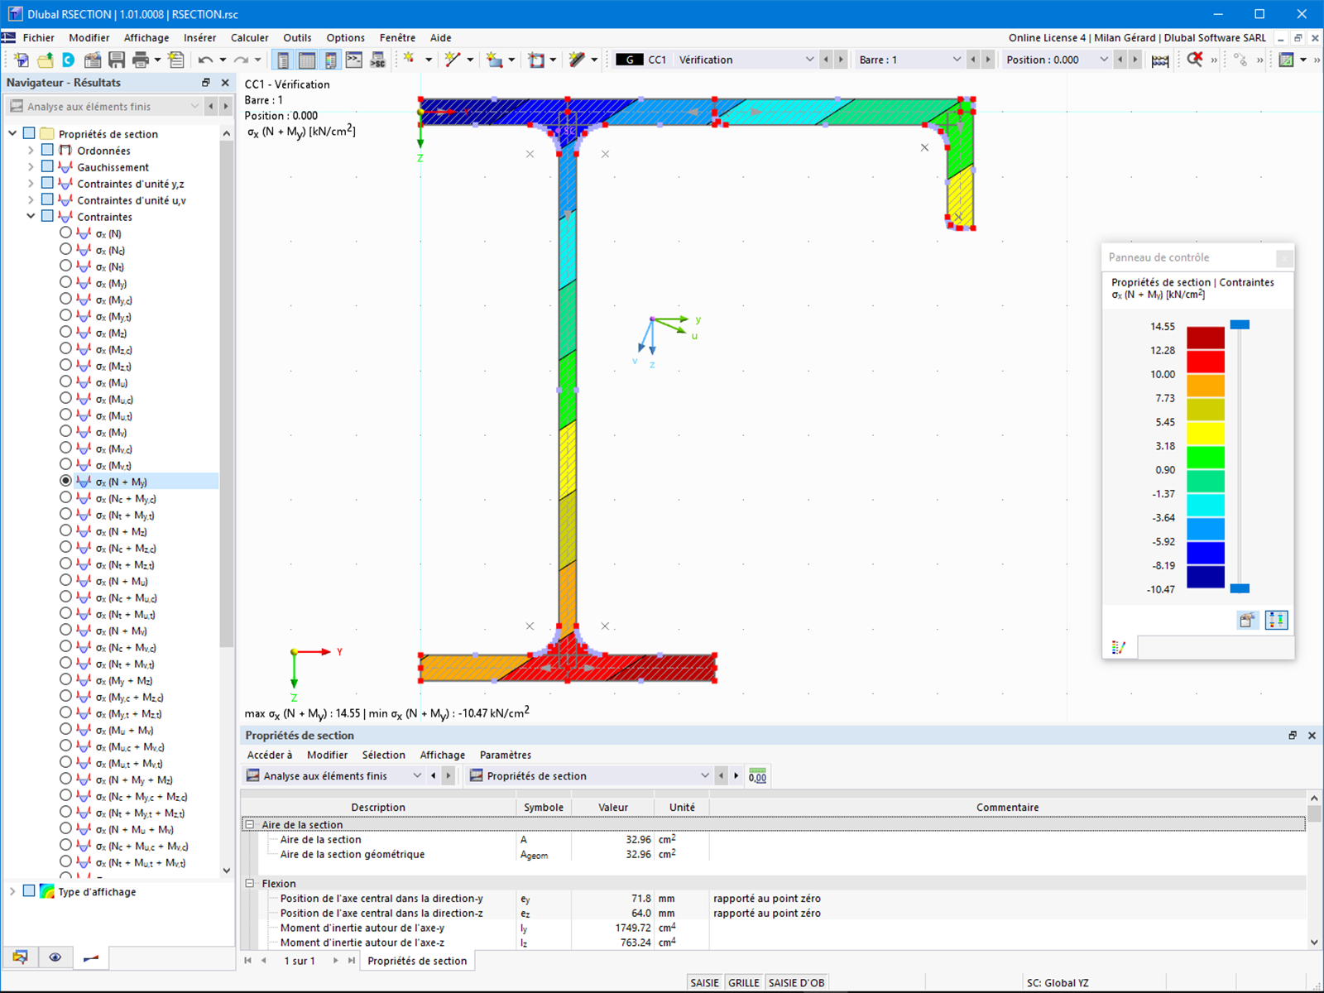Screen dimensions: 1324x993
Task: Select the new part tool icon
Action: [494, 60]
